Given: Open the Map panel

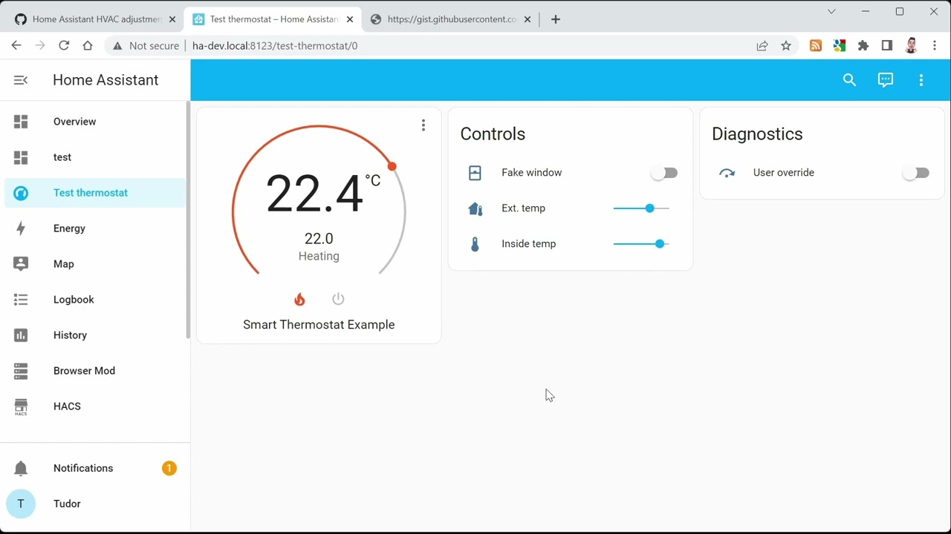Looking at the screenshot, I should [95, 264].
